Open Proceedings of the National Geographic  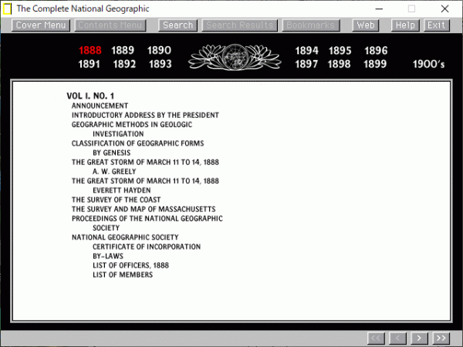147,219
